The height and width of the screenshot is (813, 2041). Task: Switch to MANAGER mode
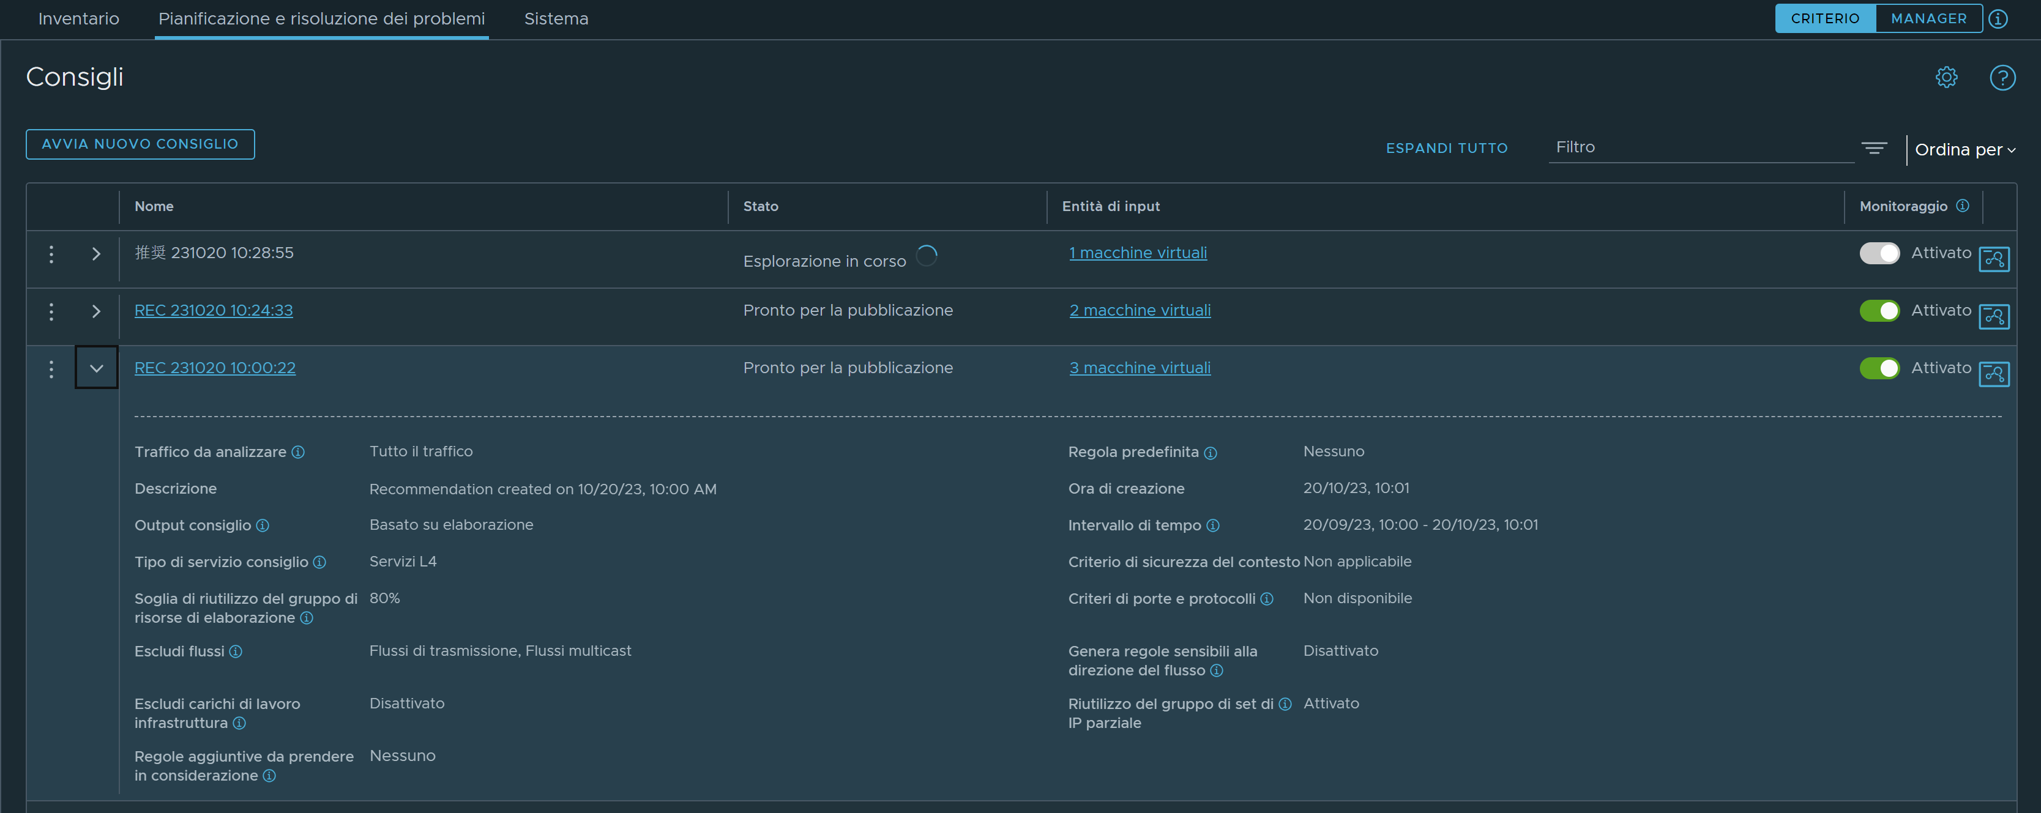1928,18
